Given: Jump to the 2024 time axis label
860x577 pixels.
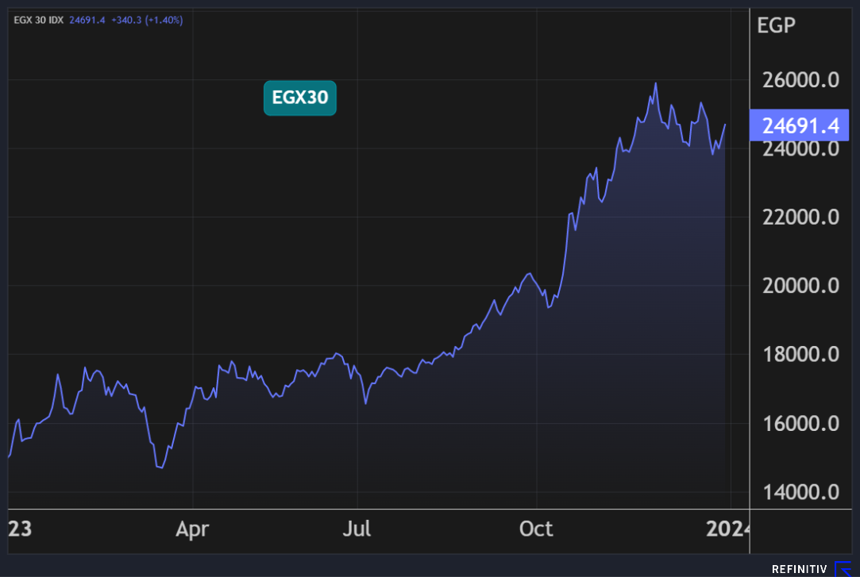Looking at the screenshot, I should 729,529.
